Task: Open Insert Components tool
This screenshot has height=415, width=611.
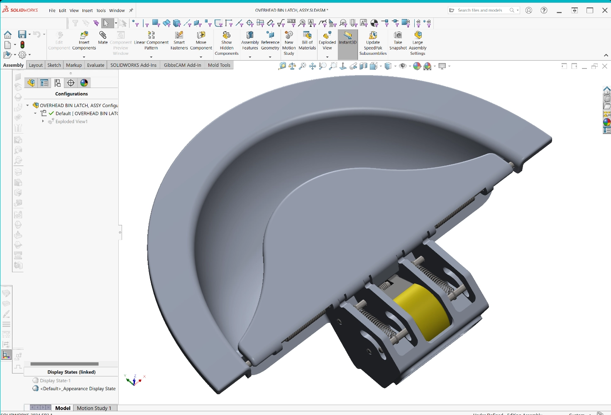Action: pyautogui.click(x=84, y=36)
